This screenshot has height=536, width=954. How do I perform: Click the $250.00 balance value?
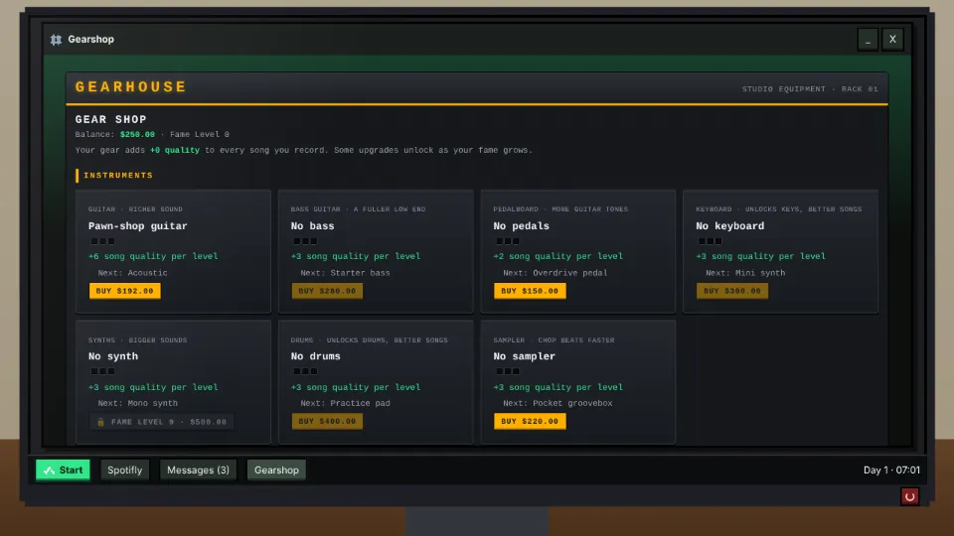click(x=137, y=134)
